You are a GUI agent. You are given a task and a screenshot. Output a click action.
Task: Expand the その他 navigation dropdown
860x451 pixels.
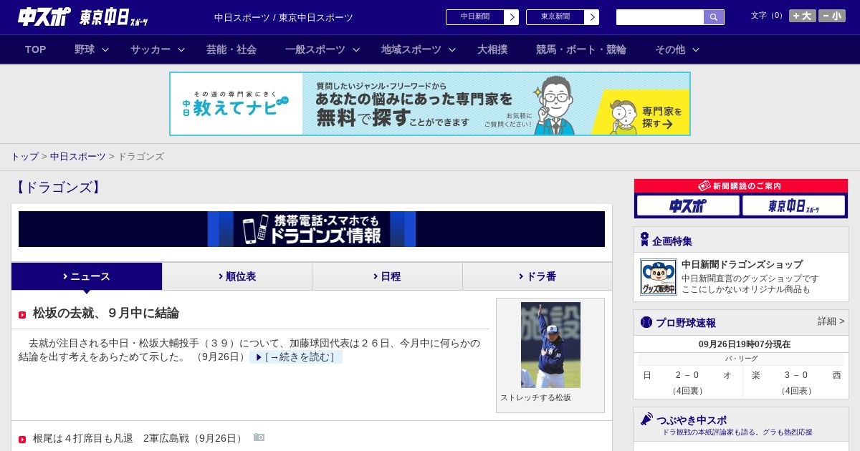tap(677, 49)
